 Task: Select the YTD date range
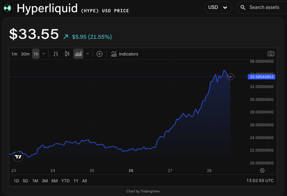[65, 181]
